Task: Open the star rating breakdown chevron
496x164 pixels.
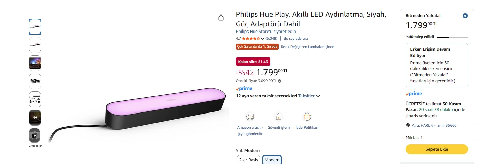Action: [x=262, y=39]
